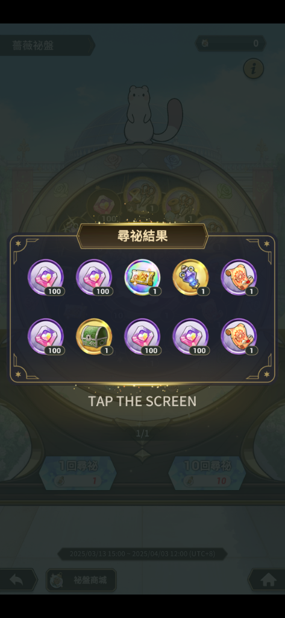Open the info button at top right
This screenshot has width=285, height=618.
tap(254, 69)
